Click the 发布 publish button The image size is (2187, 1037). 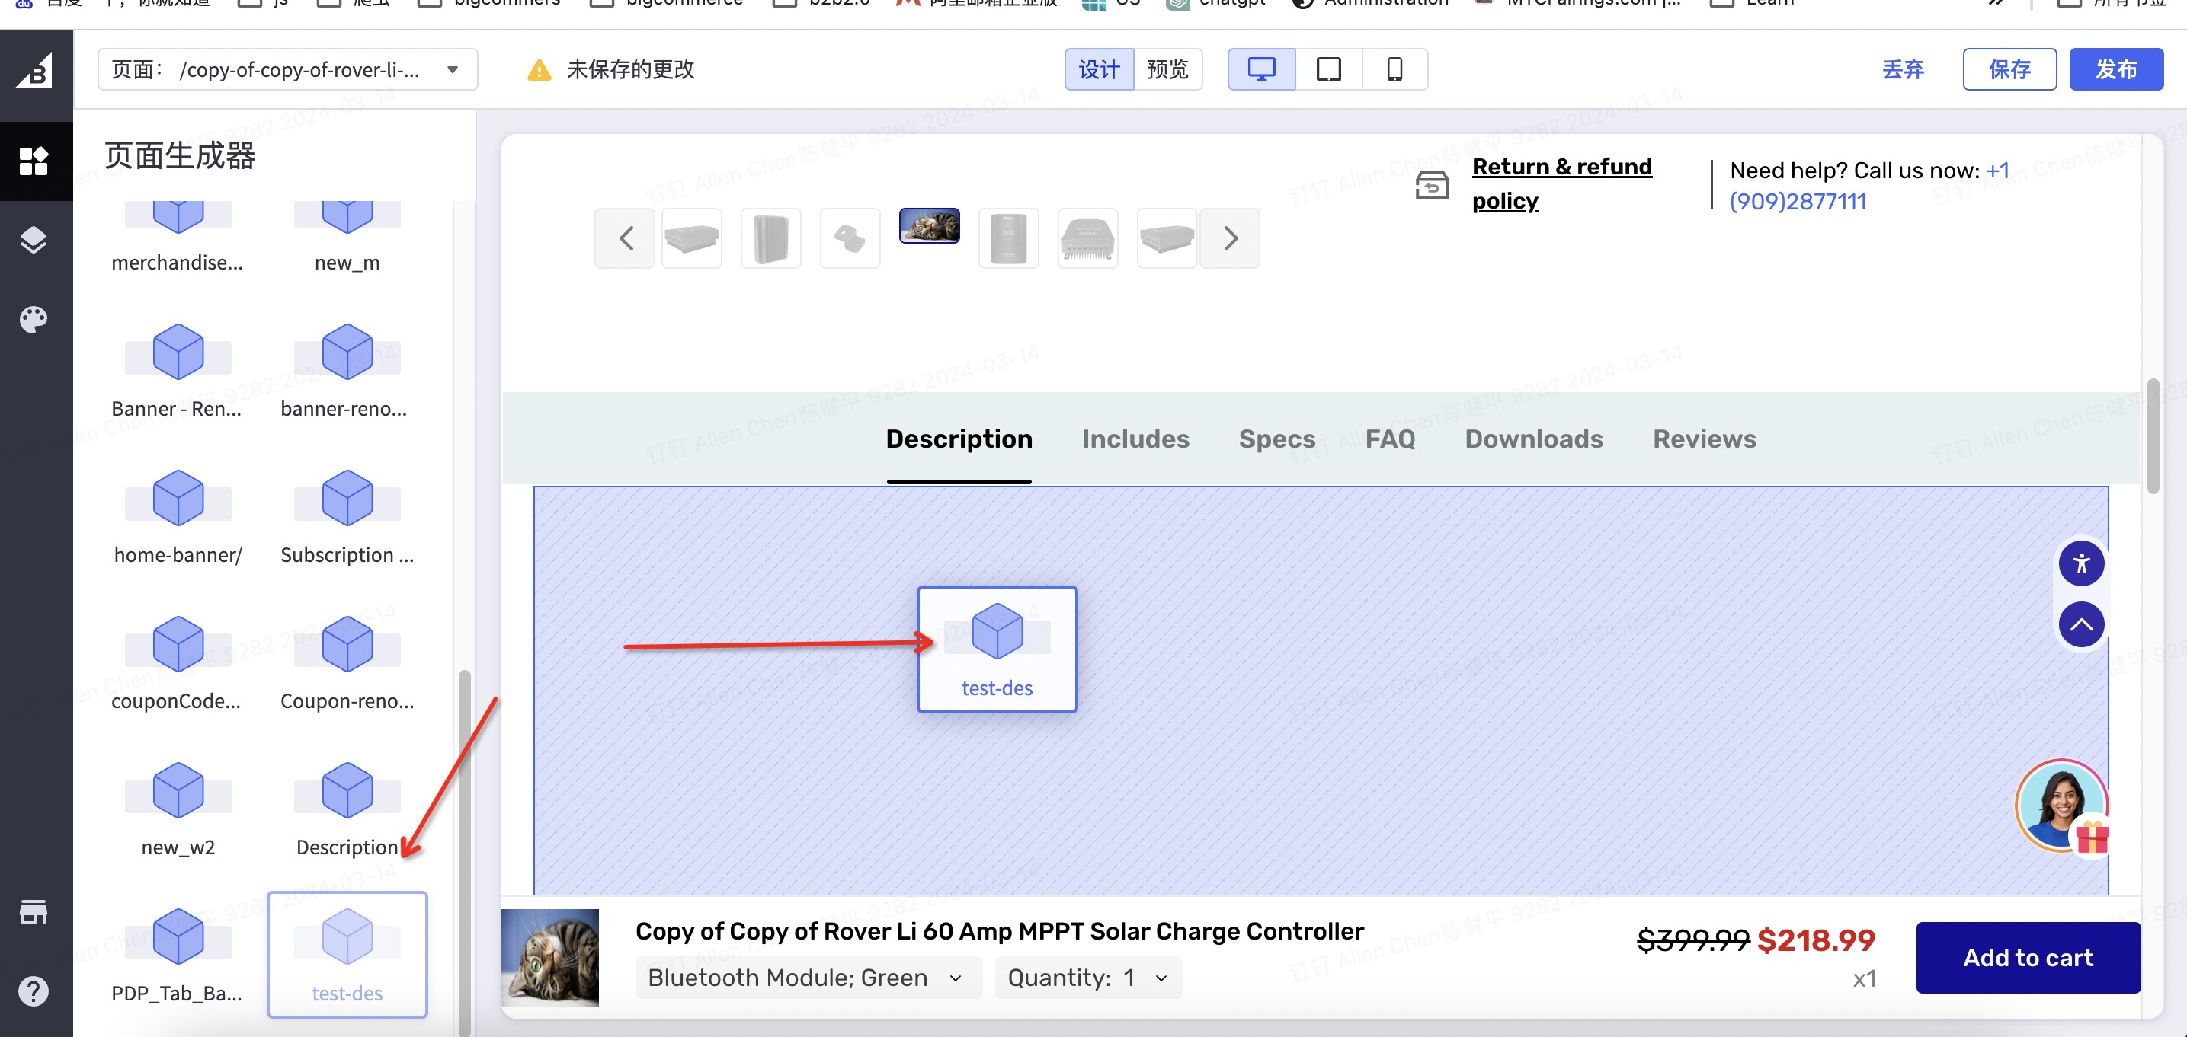(2115, 69)
